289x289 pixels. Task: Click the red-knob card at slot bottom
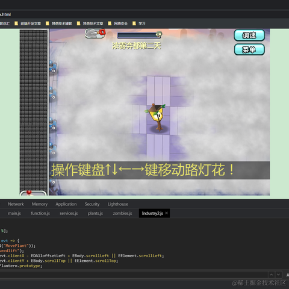point(33,193)
